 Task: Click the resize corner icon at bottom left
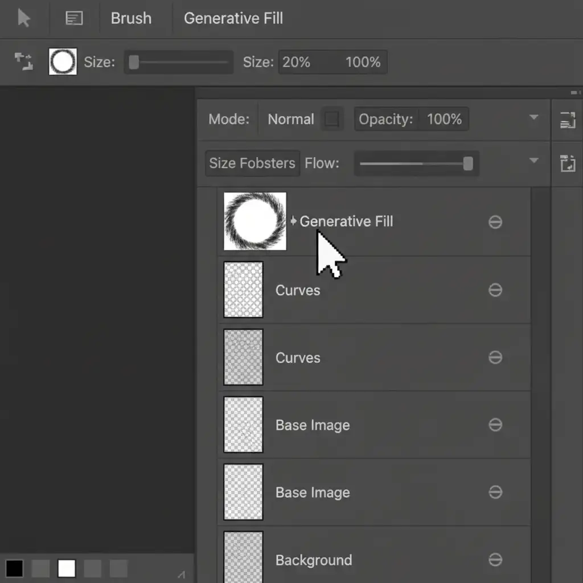tap(181, 574)
